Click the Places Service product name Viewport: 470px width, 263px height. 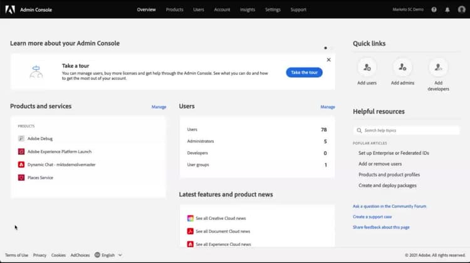41,177
